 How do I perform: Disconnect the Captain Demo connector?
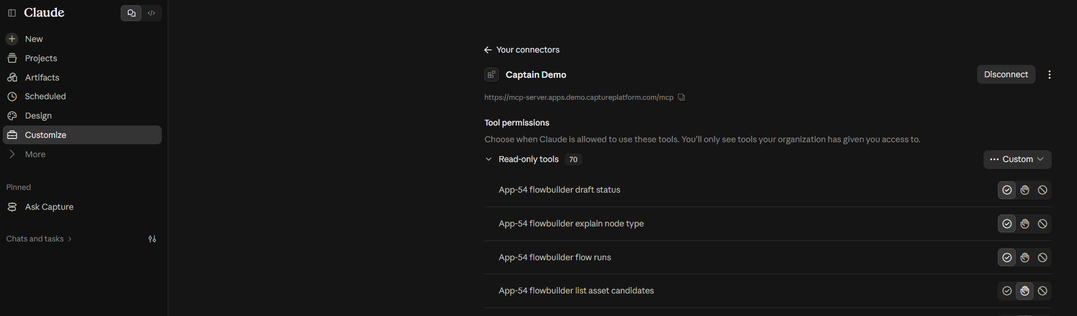1006,75
